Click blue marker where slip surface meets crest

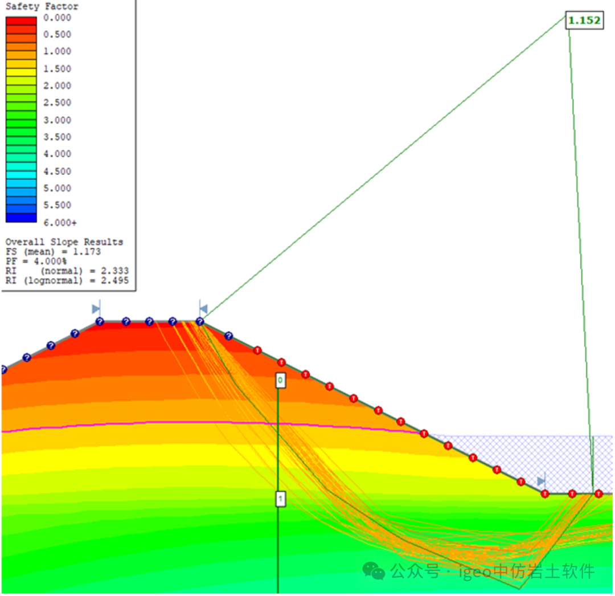(200, 322)
